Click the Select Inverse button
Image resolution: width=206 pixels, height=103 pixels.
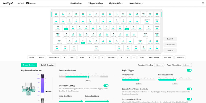pyautogui.click(x=170, y=45)
